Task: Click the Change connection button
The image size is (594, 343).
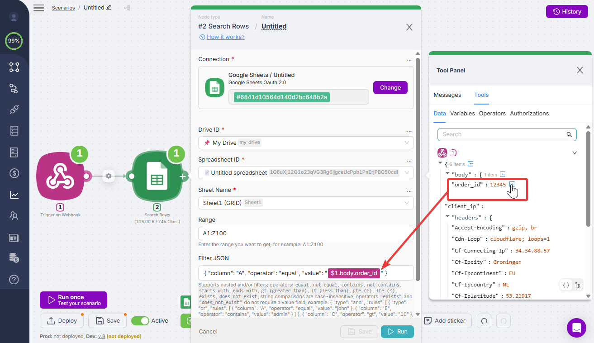Action: tap(390, 88)
